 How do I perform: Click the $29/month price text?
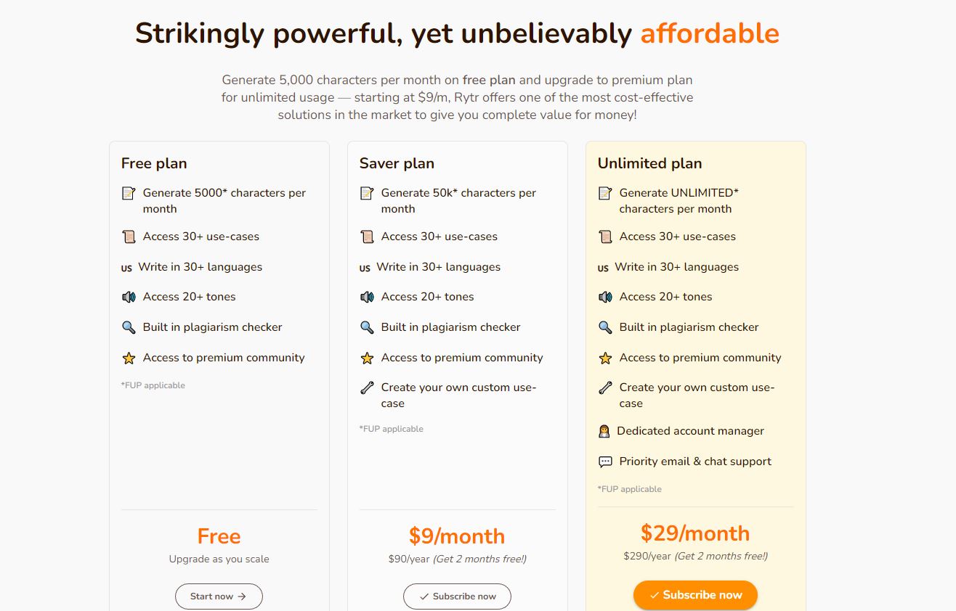(695, 533)
